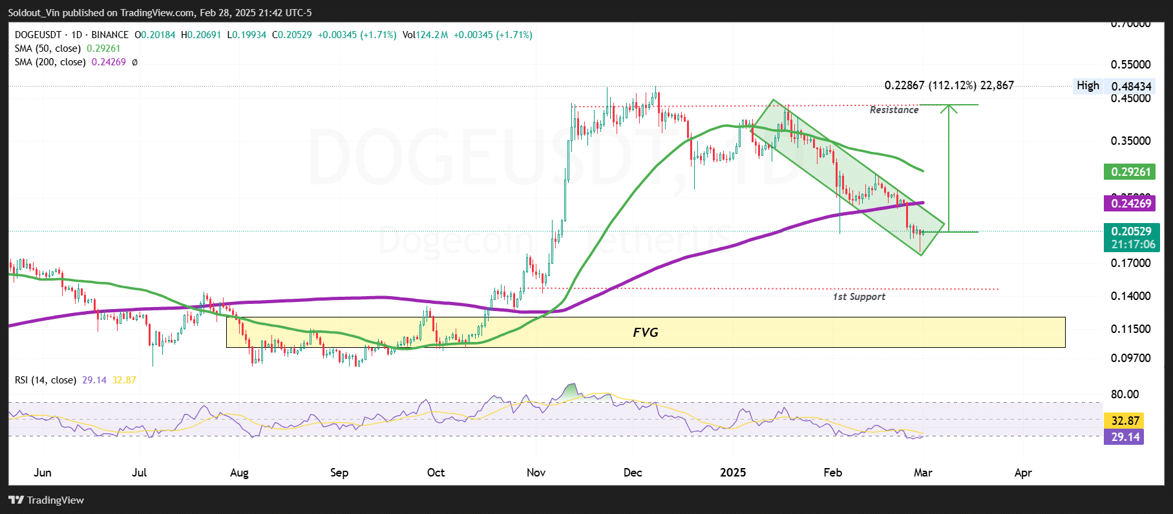Click the 0.17000 price axis label

1130,263
